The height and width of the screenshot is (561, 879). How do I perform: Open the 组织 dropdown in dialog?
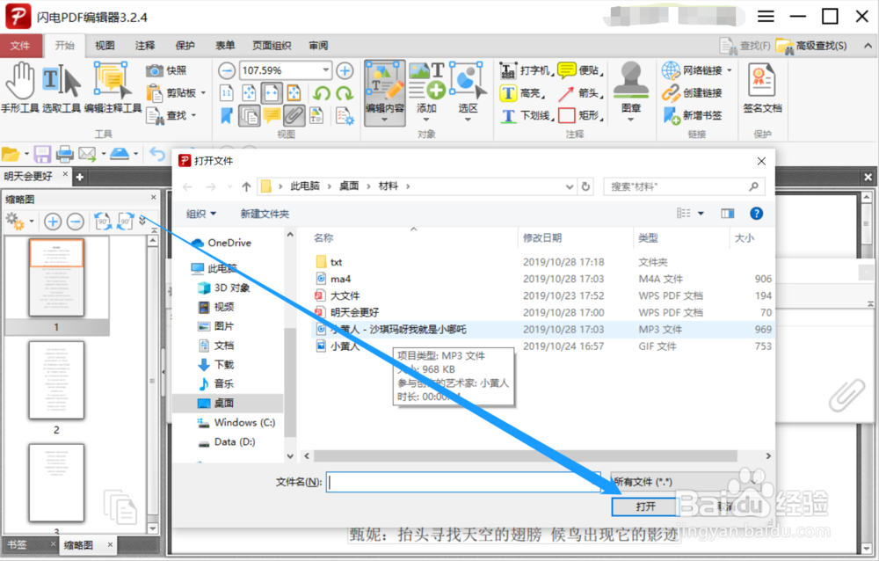(201, 214)
